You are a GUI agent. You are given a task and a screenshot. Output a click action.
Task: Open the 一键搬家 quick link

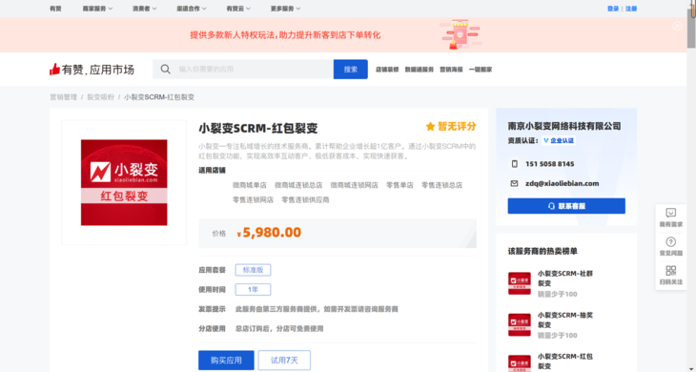point(481,70)
